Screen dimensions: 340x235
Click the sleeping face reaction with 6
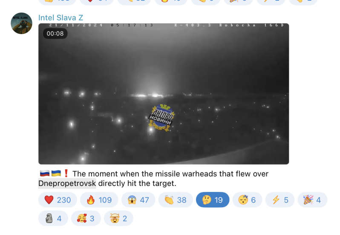(x=247, y=200)
